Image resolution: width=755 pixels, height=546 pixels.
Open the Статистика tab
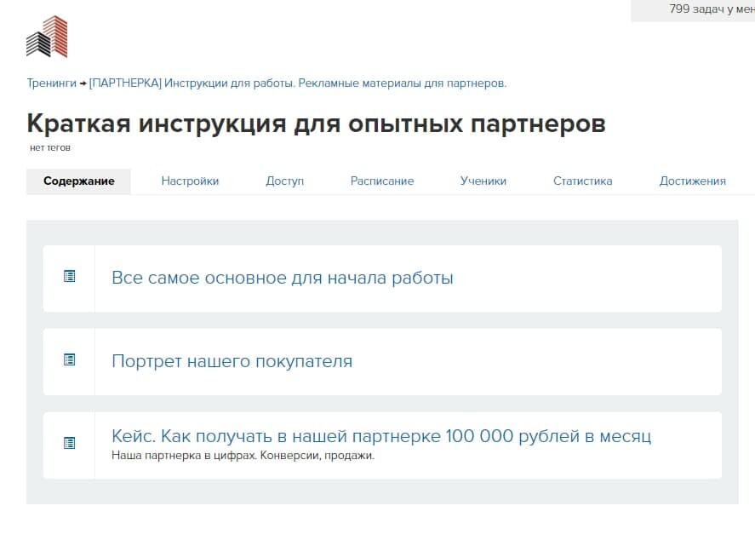[582, 181]
